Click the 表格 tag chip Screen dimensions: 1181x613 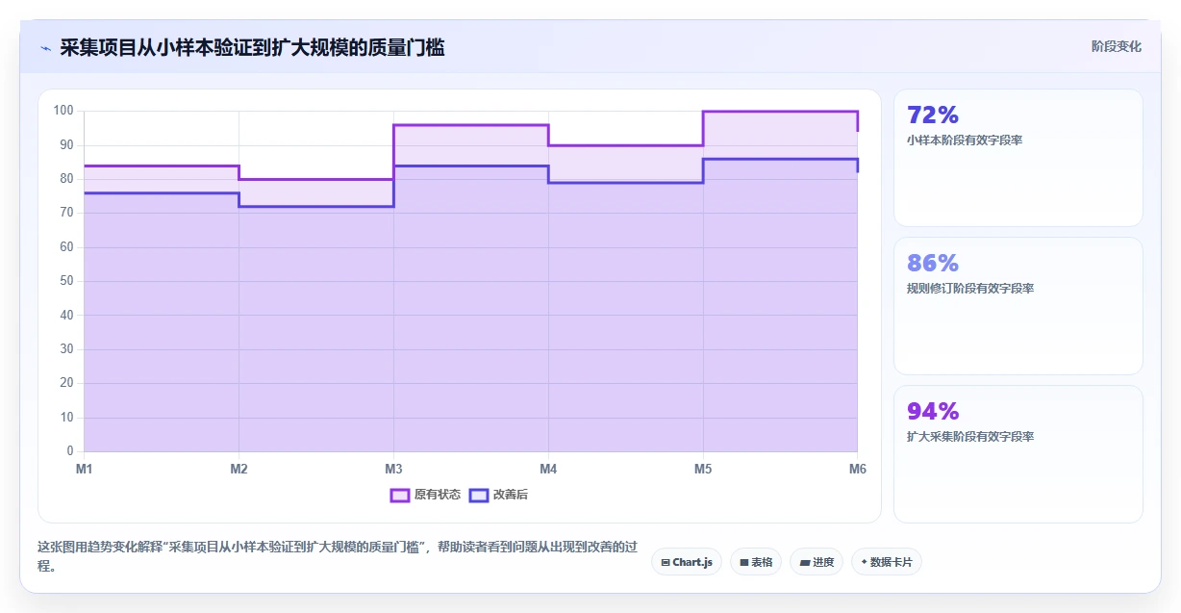pyautogui.click(x=756, y=562)
